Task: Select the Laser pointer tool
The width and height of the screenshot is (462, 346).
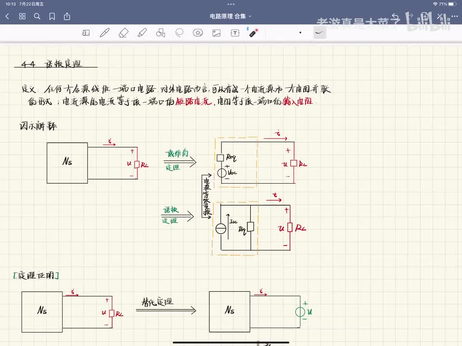Action: (x=254, y=33)
